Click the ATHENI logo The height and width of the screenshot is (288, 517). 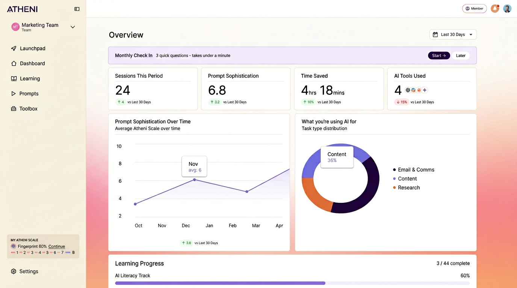tap(22, 9)
